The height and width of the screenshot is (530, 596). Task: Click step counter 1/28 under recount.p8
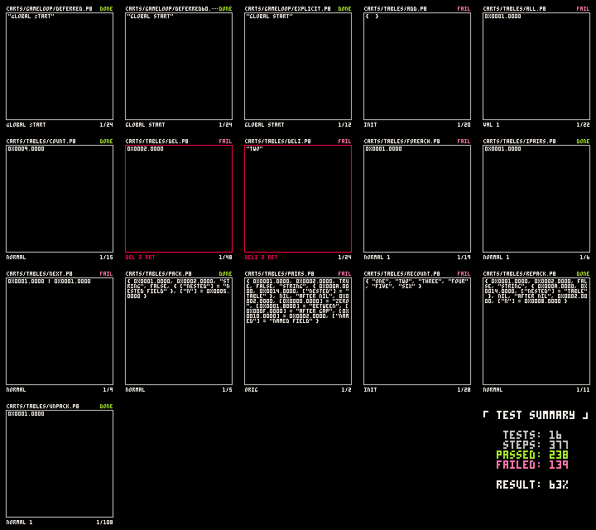pyautogui.click(x=464, y=390)
